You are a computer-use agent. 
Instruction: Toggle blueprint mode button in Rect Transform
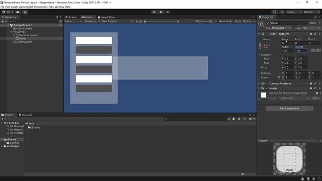click(x=313, y=50)
